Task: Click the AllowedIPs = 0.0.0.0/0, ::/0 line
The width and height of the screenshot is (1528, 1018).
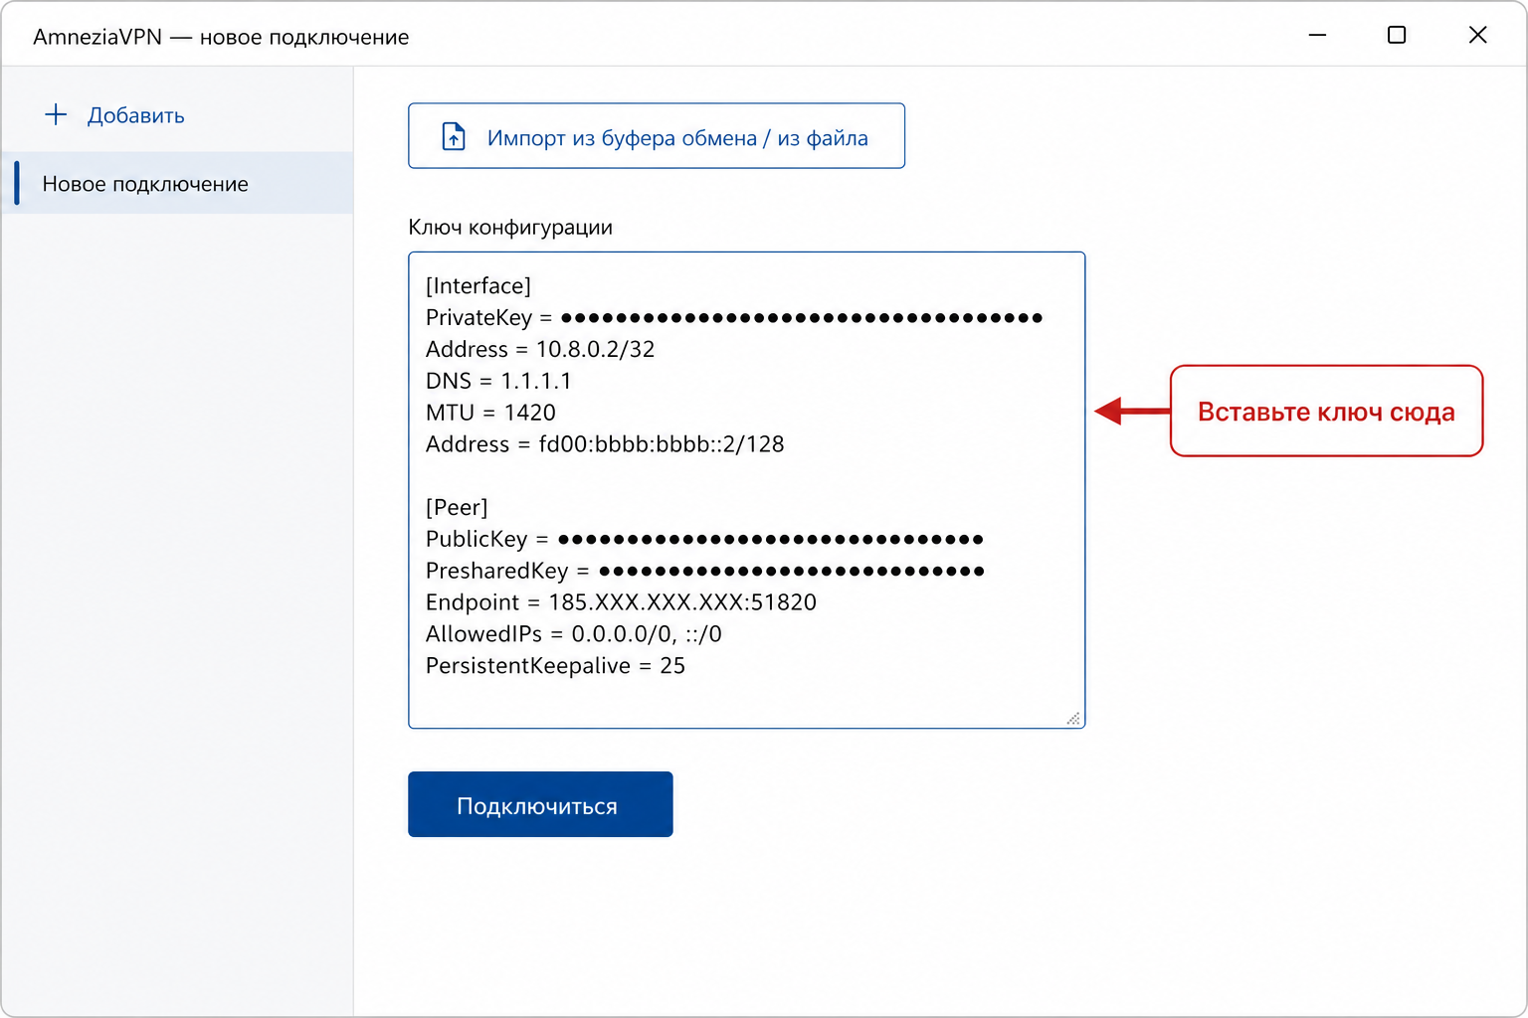Action: (x=574, y=634)
